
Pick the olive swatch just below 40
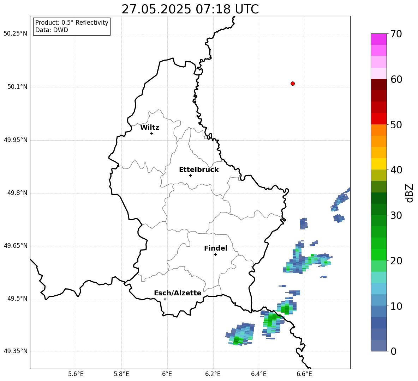(378, 175)
